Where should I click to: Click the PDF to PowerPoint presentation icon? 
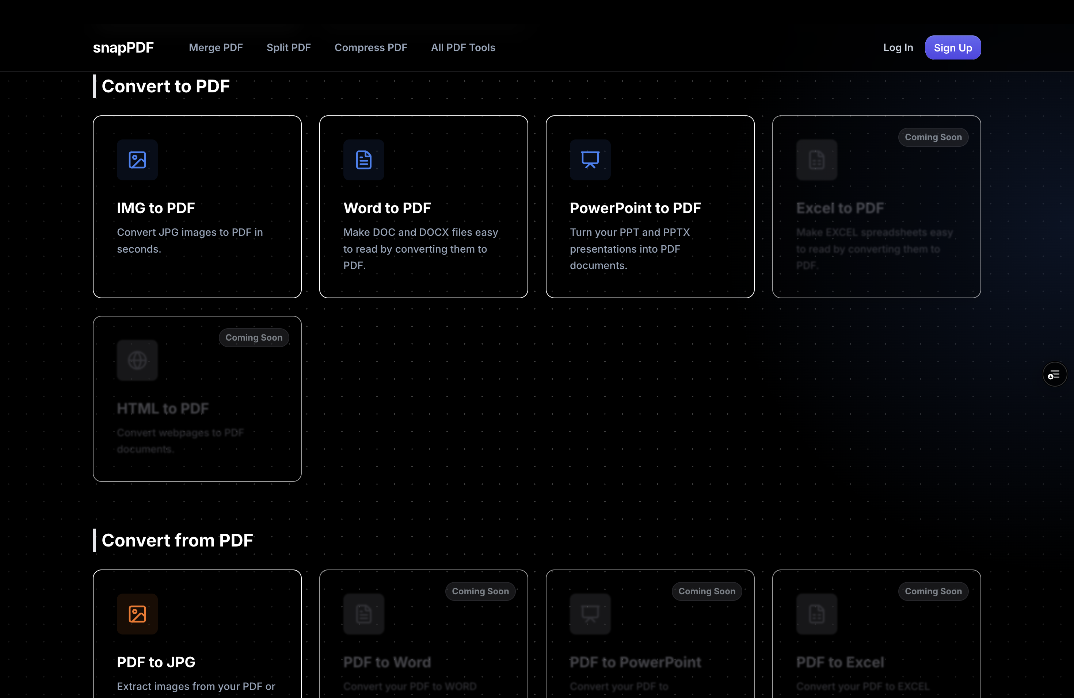click(x=590, y=614)
